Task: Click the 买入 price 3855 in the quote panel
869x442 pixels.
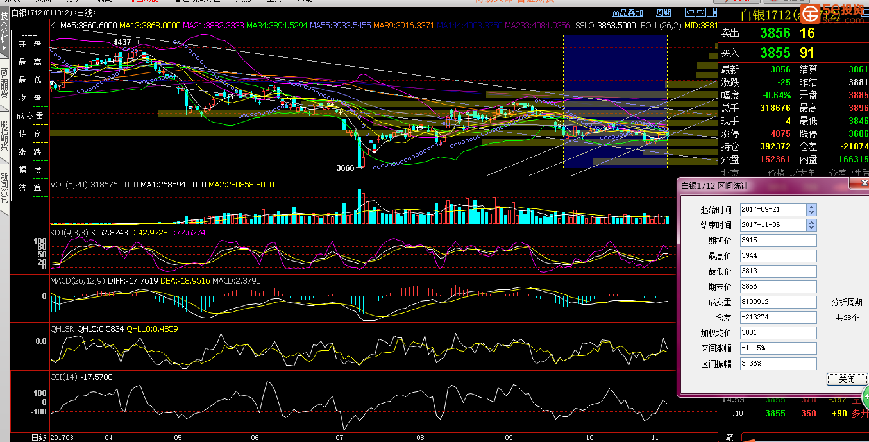Action: (775, 53)
